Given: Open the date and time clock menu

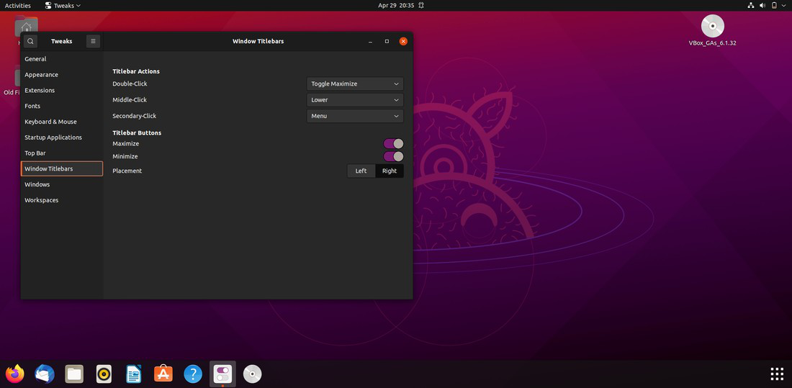Looking at the screenshot, I should [x=396, y=6].
